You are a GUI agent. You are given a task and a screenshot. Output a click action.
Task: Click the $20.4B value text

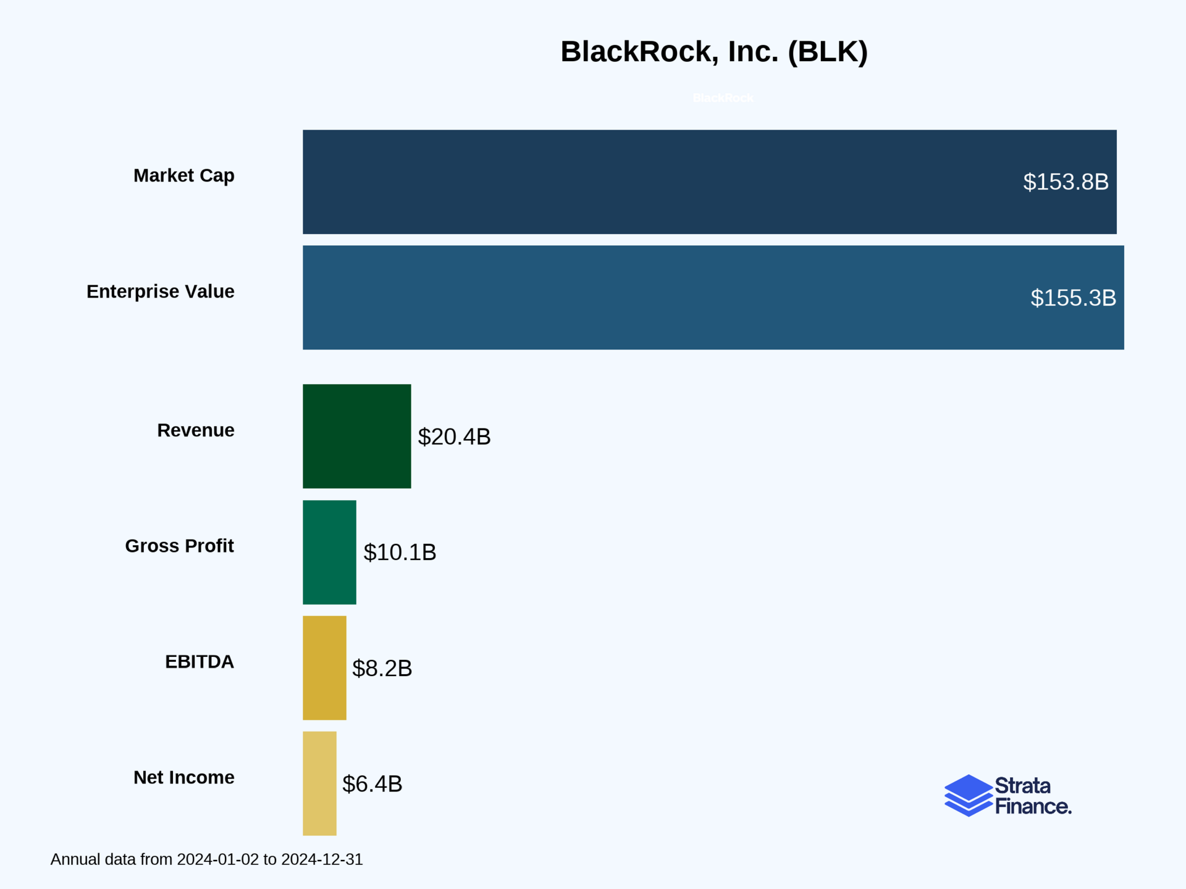[x=455, y=436]
